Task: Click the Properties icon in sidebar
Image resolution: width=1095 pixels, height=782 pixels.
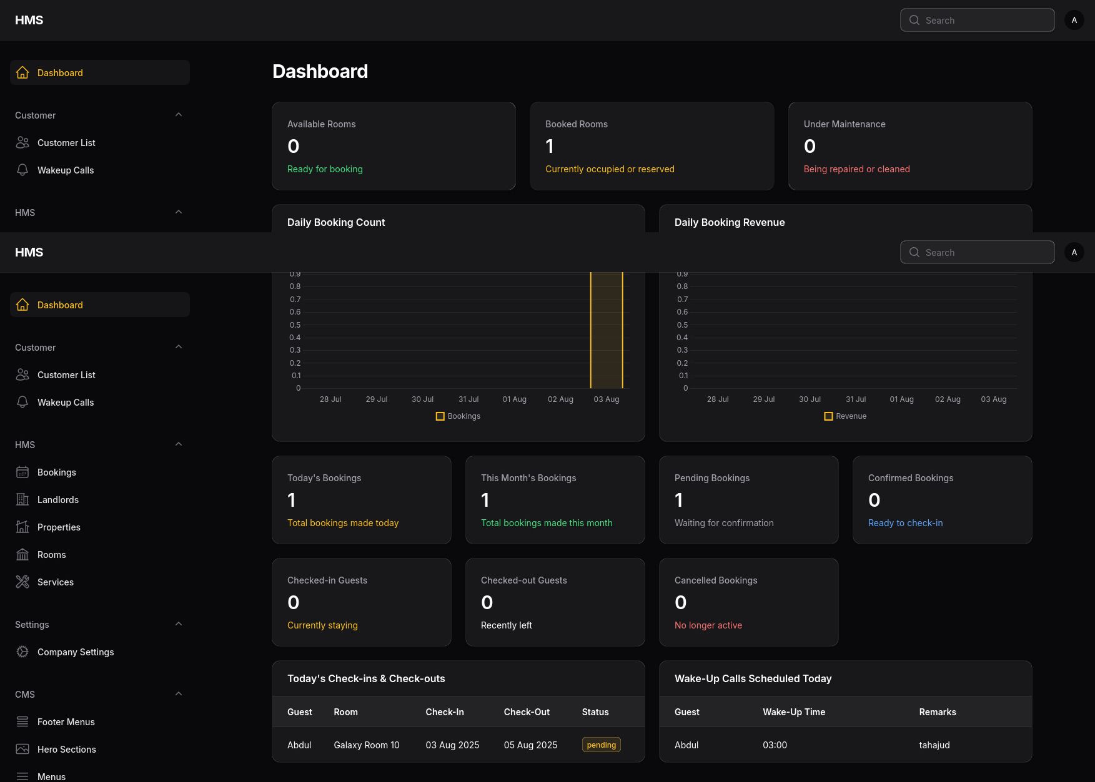Action: click(x=22, y=527)
